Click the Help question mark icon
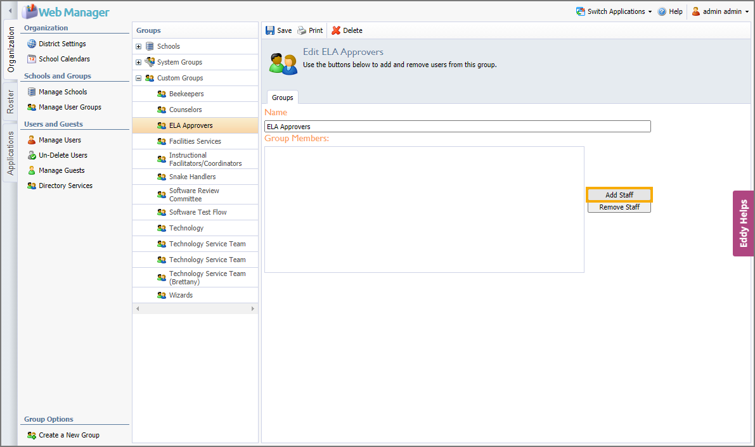 click(662, 11)
